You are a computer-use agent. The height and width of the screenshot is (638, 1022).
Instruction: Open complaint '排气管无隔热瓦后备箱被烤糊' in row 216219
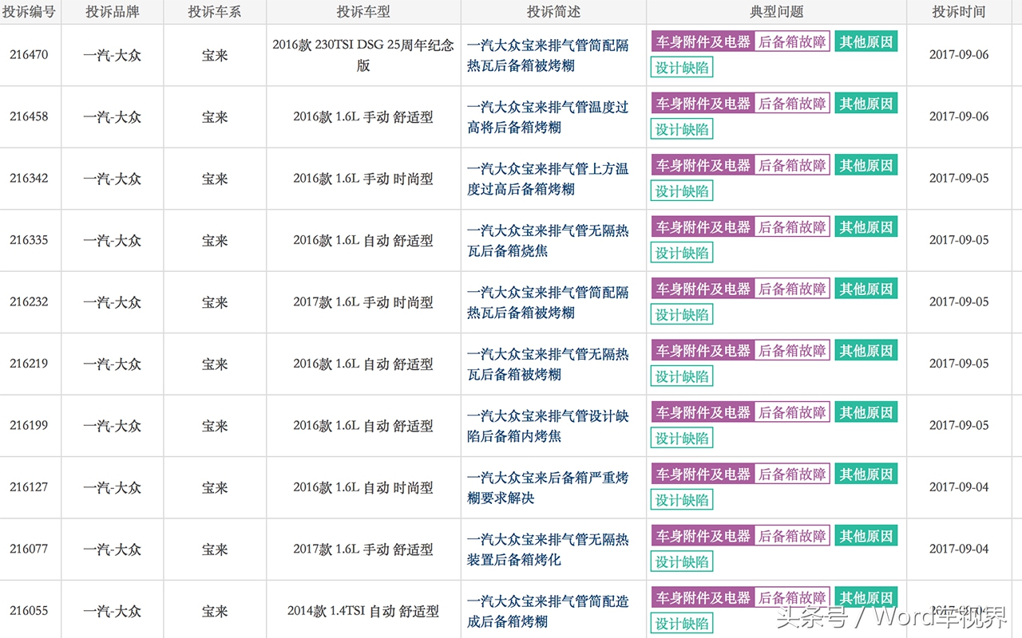click(548, 364)
